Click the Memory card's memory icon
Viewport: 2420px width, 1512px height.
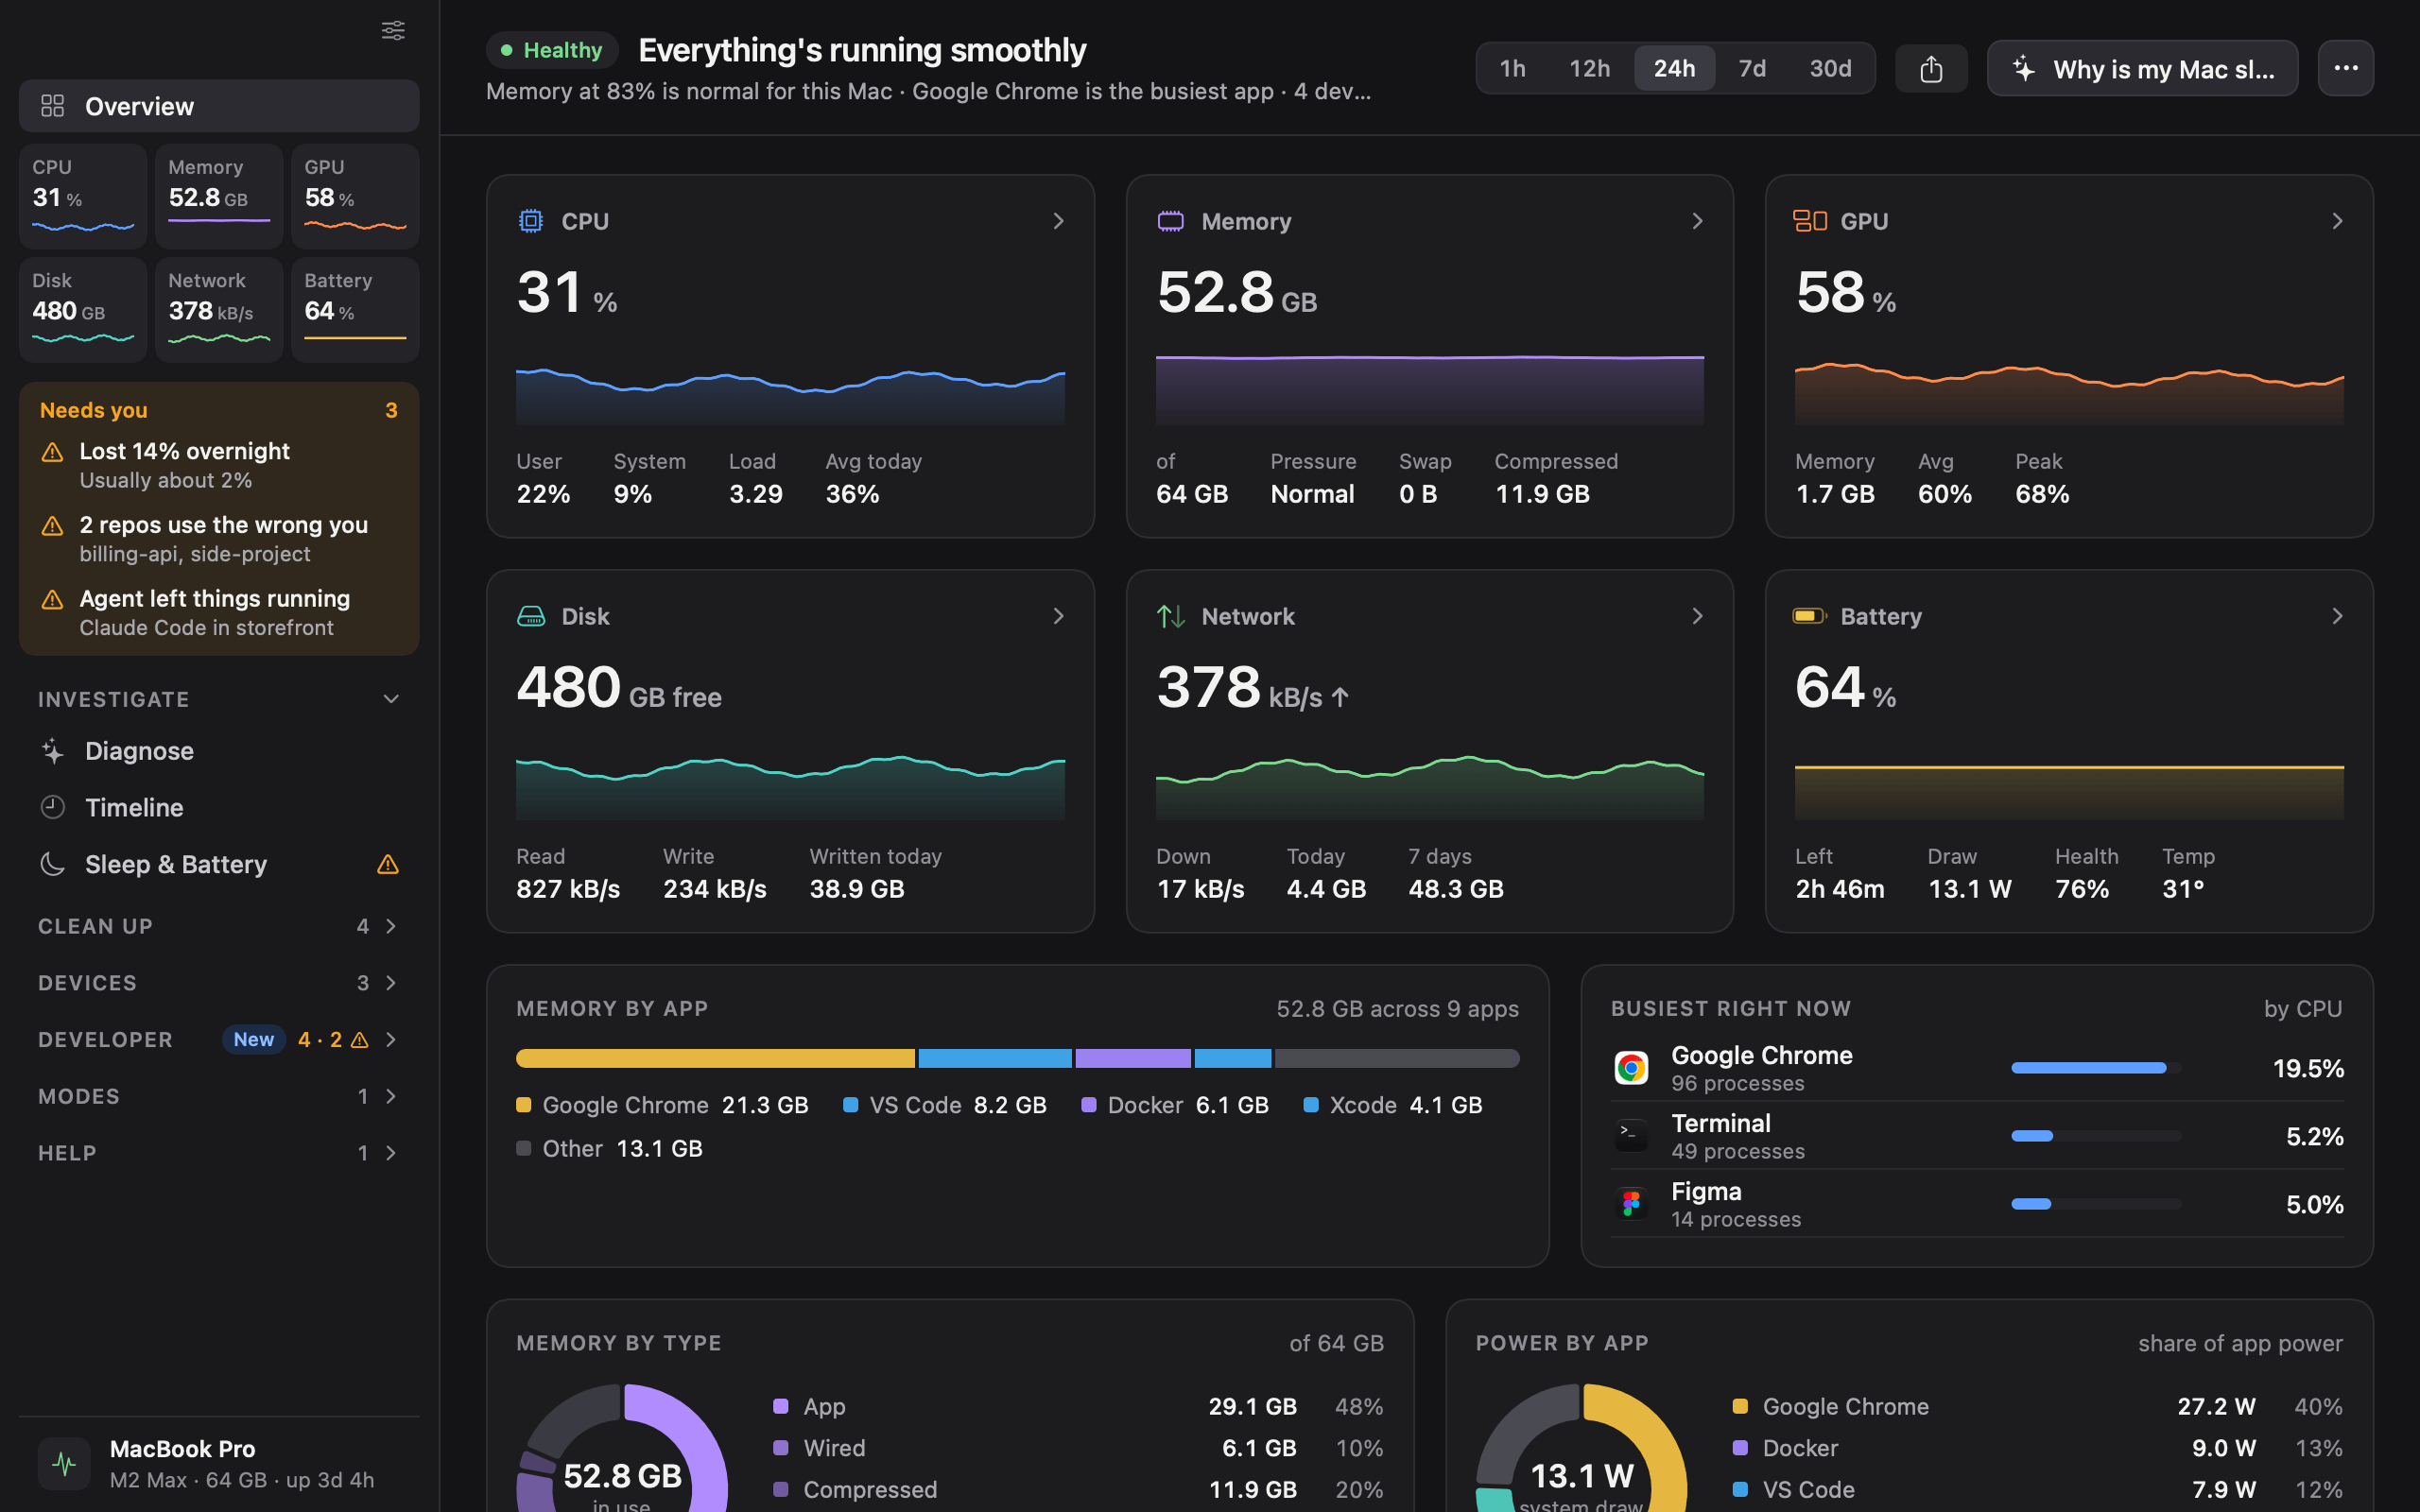[x=1170, y=221]
